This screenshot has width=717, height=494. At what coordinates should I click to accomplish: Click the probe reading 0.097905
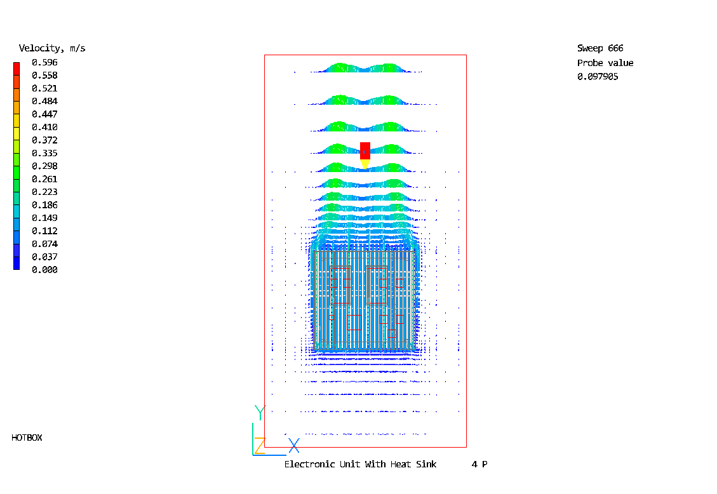[598, 77]
